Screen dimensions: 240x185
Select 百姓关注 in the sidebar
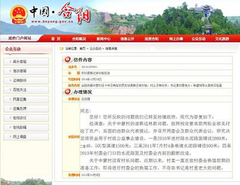pyautogui.click(x=26, y=90)
